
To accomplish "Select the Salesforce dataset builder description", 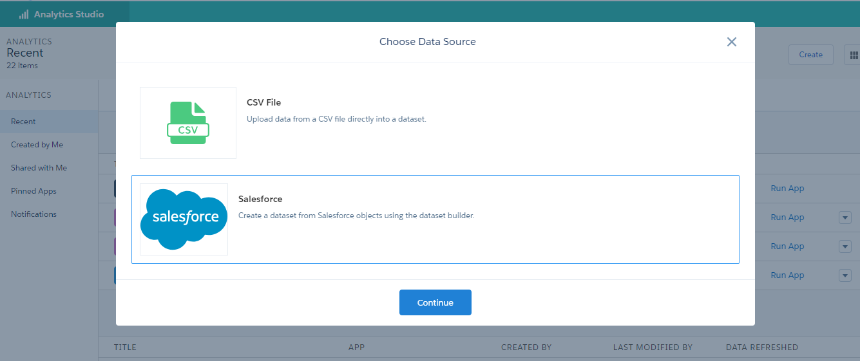I will coord(356,216).
